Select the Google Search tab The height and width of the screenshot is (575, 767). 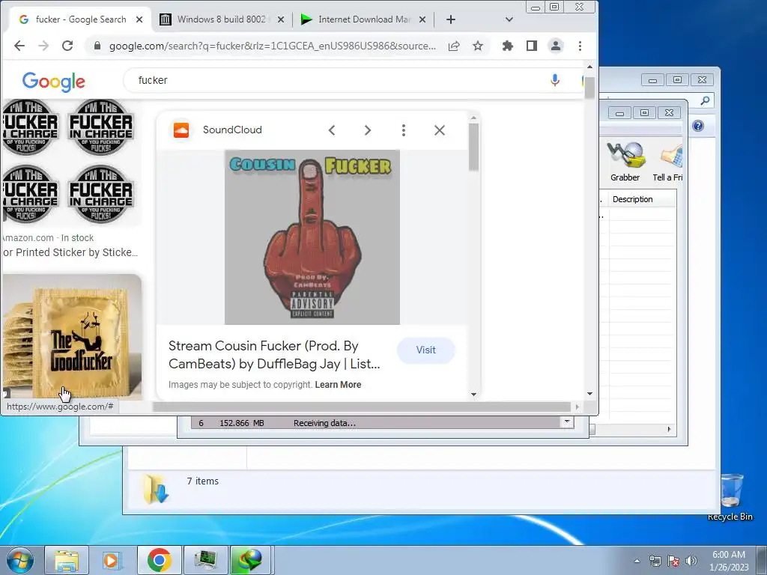(81, 19)
